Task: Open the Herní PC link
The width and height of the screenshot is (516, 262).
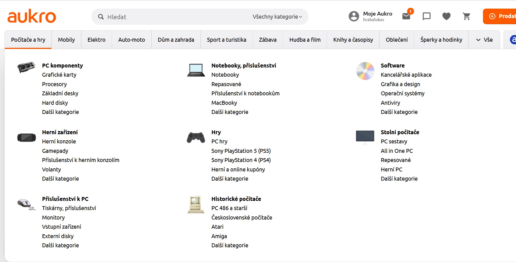Action: pos(392,169)
